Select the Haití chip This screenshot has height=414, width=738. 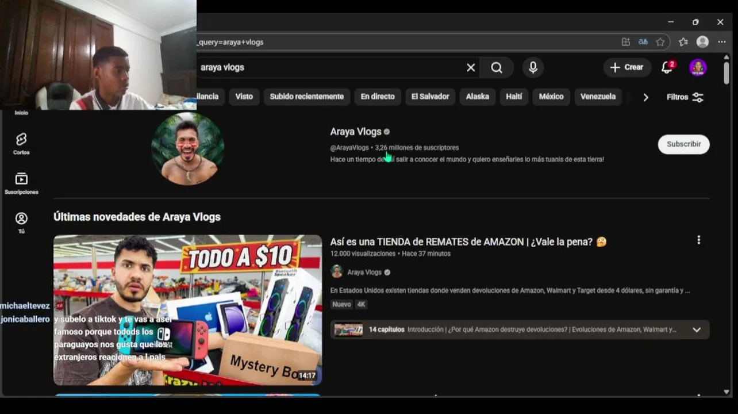point(514,97)
